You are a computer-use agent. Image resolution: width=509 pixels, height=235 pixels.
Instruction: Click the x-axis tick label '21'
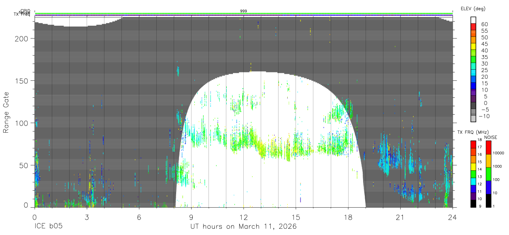tap(400, 218)
